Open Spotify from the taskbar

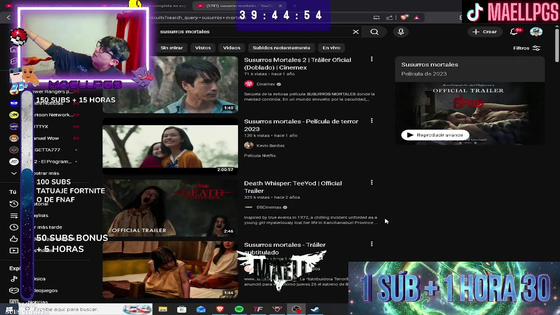[239, 309]
